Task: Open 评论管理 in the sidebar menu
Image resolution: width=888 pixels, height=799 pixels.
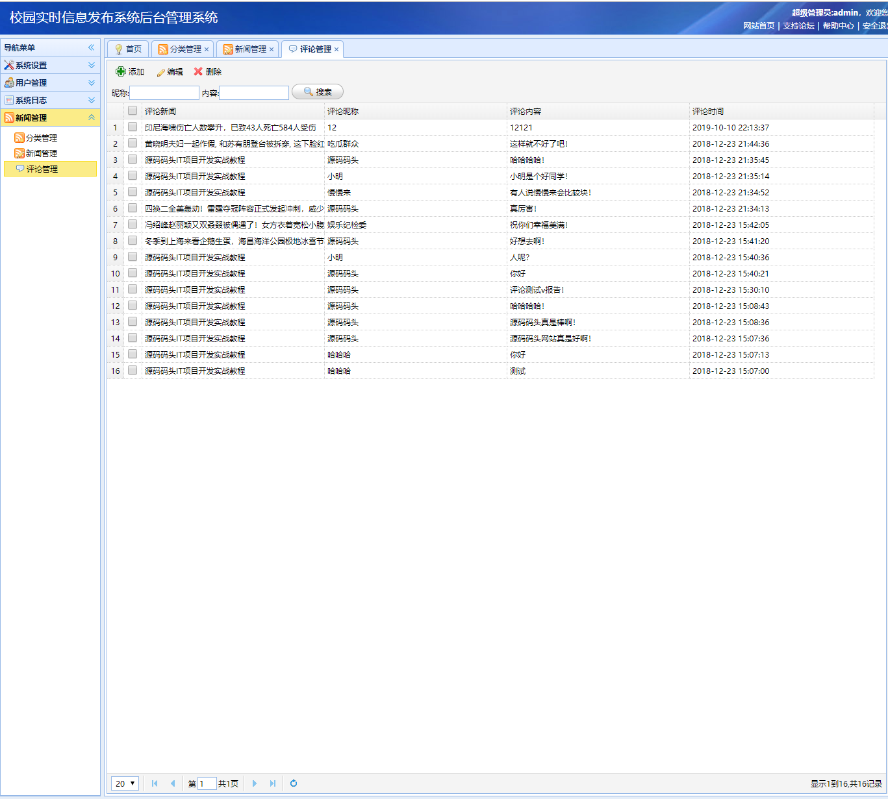Action: [x=50, y=169]
